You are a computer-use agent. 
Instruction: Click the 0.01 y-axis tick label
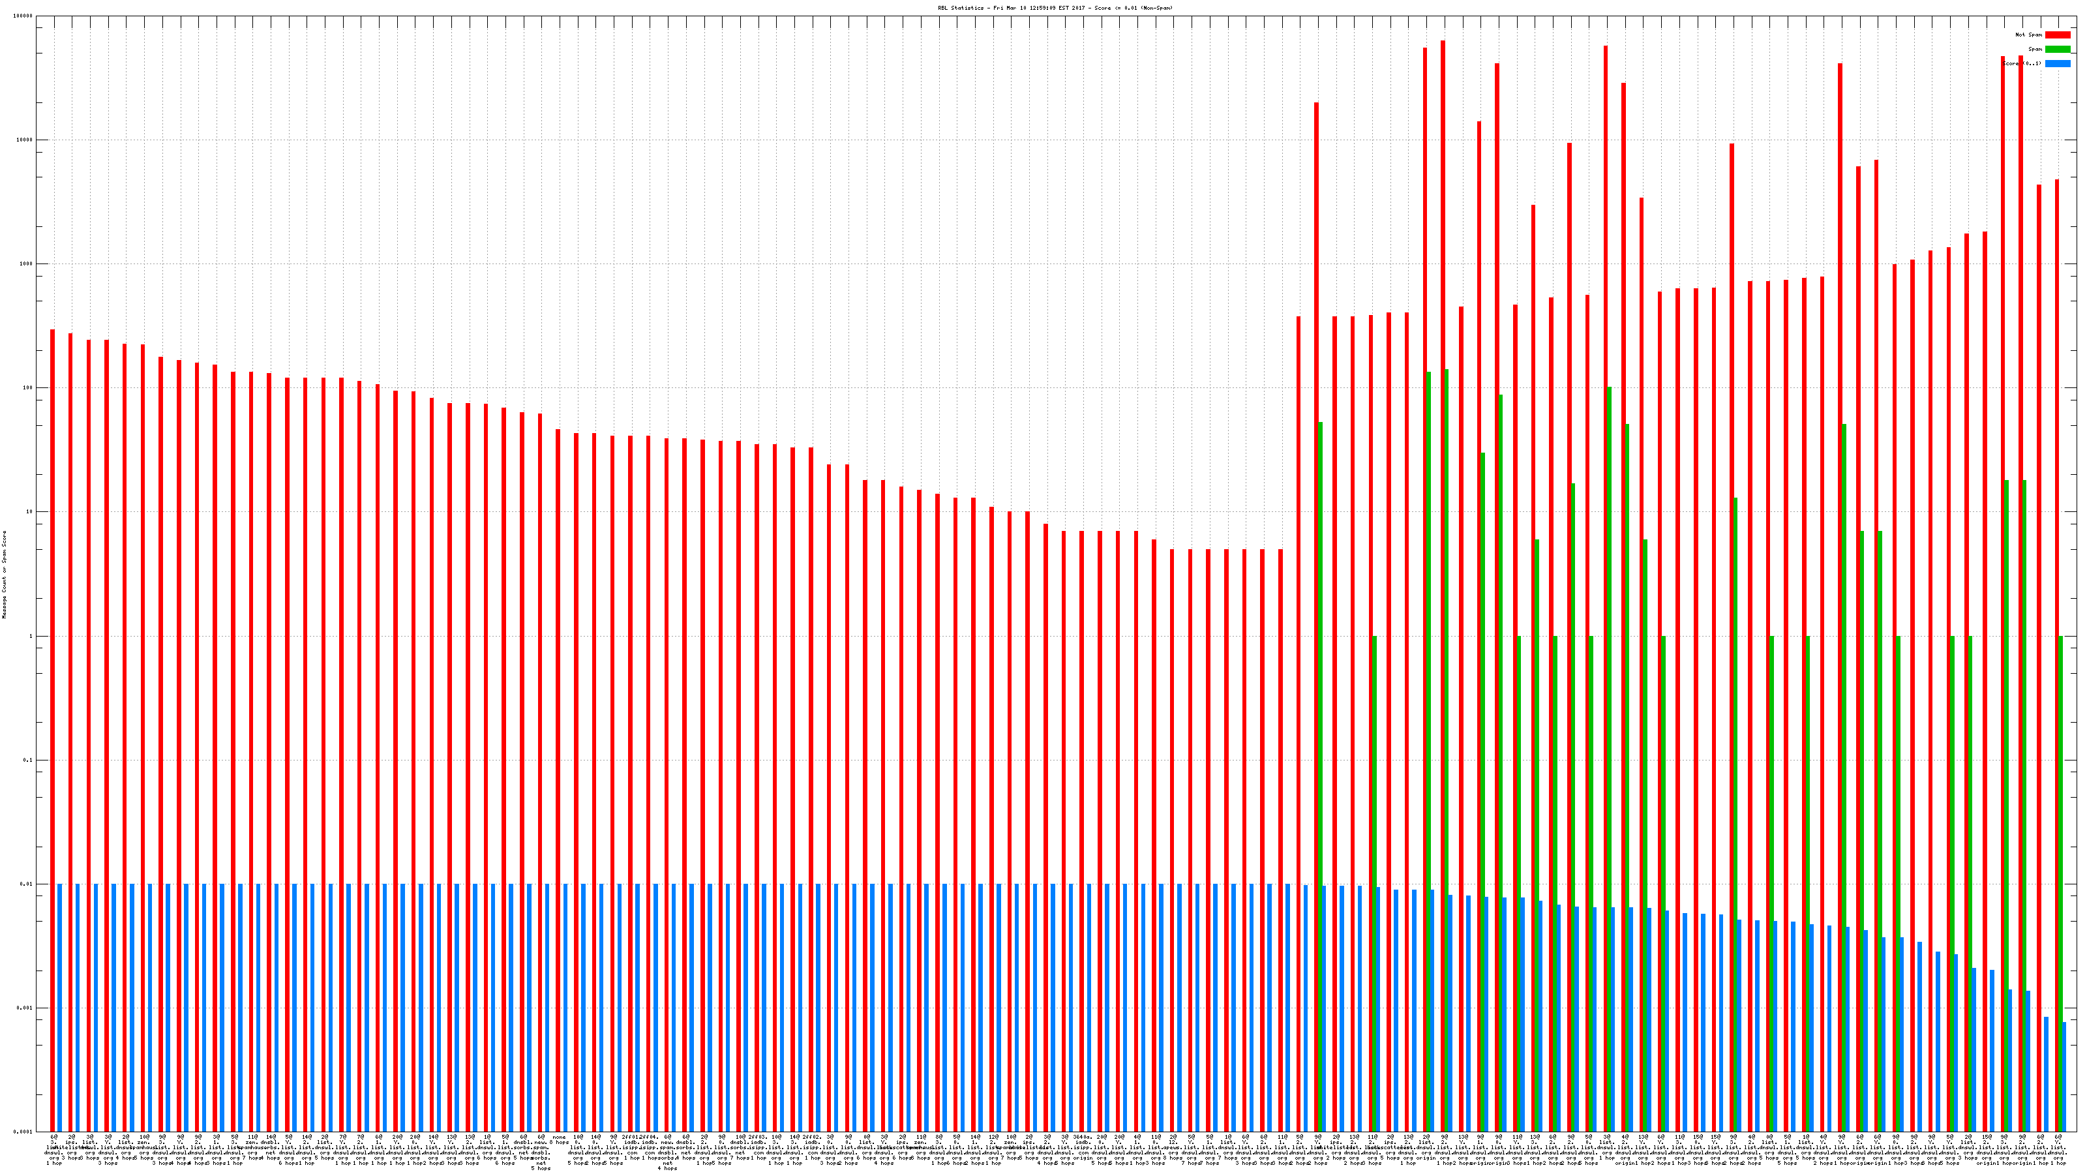(x=27, y=885)
